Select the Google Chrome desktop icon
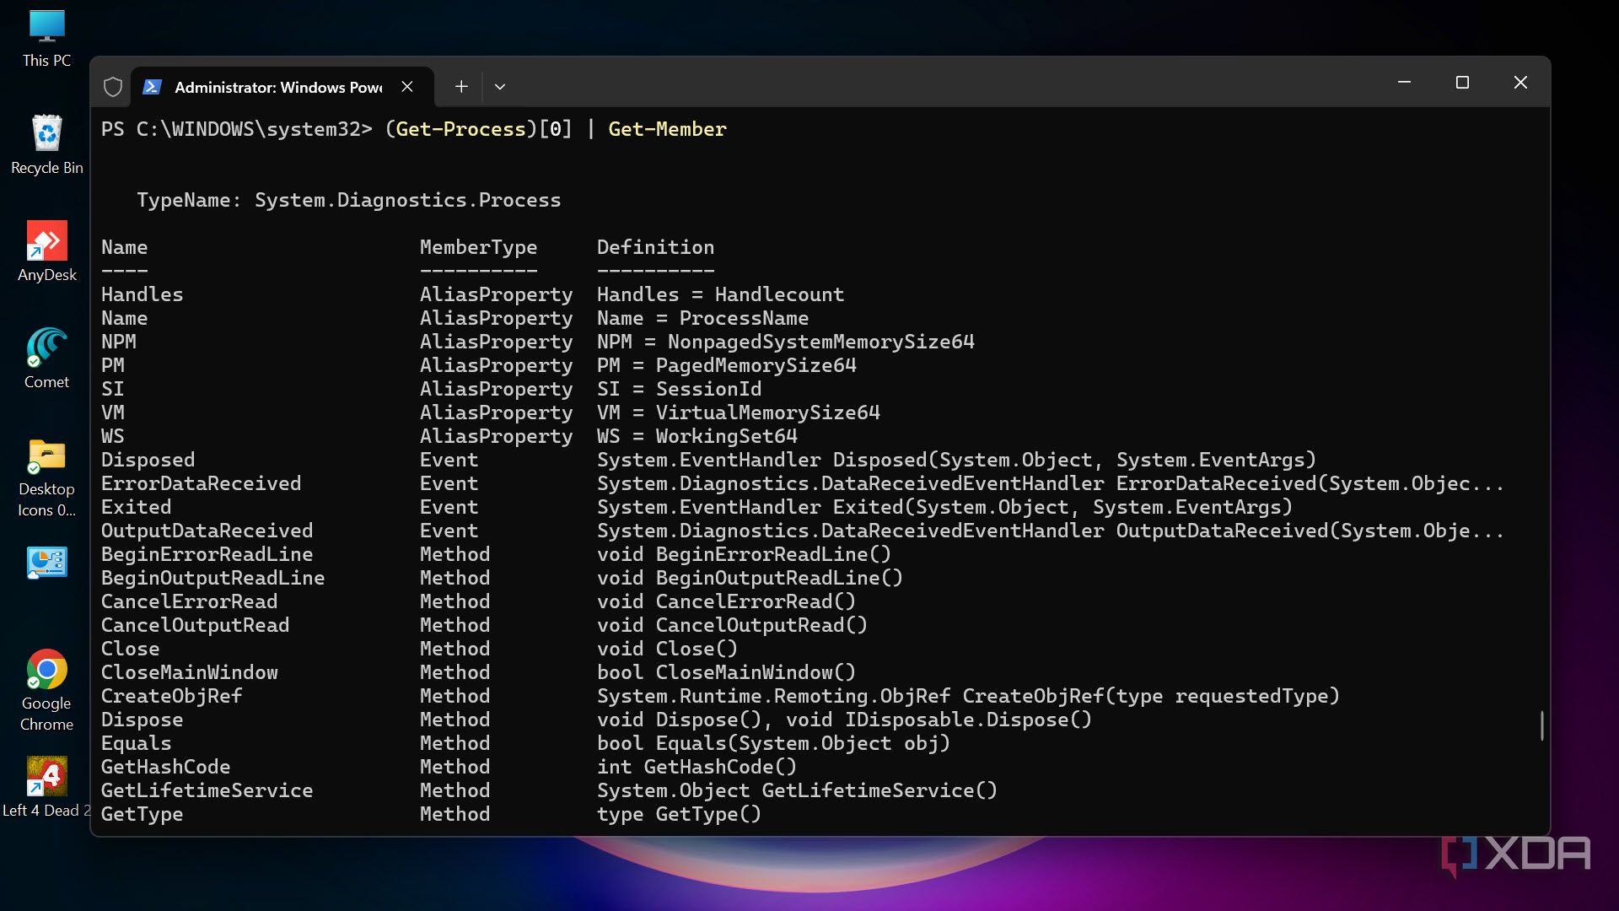The width and height of the screenshot is (1619, 911). pyautogui.click(x=47, y=690)
